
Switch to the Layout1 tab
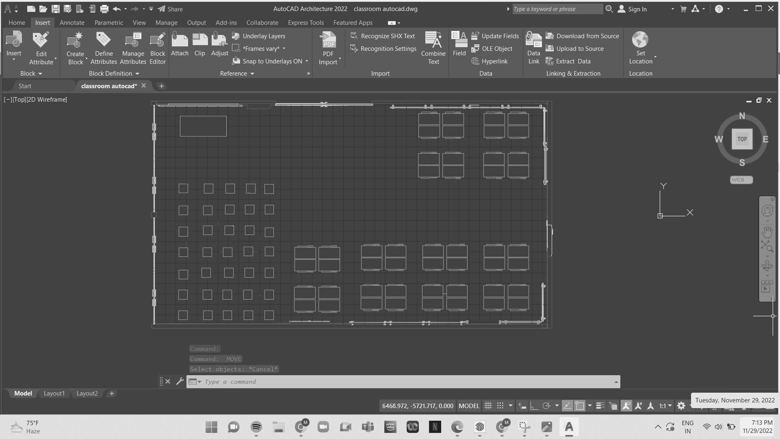click(x=54, y=393)
